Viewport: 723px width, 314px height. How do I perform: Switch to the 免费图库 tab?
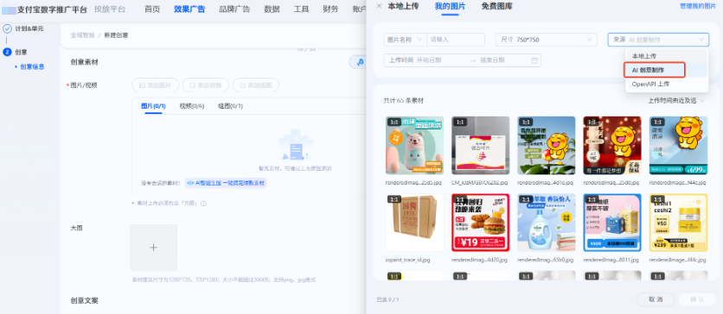click(x=496, y=6)
